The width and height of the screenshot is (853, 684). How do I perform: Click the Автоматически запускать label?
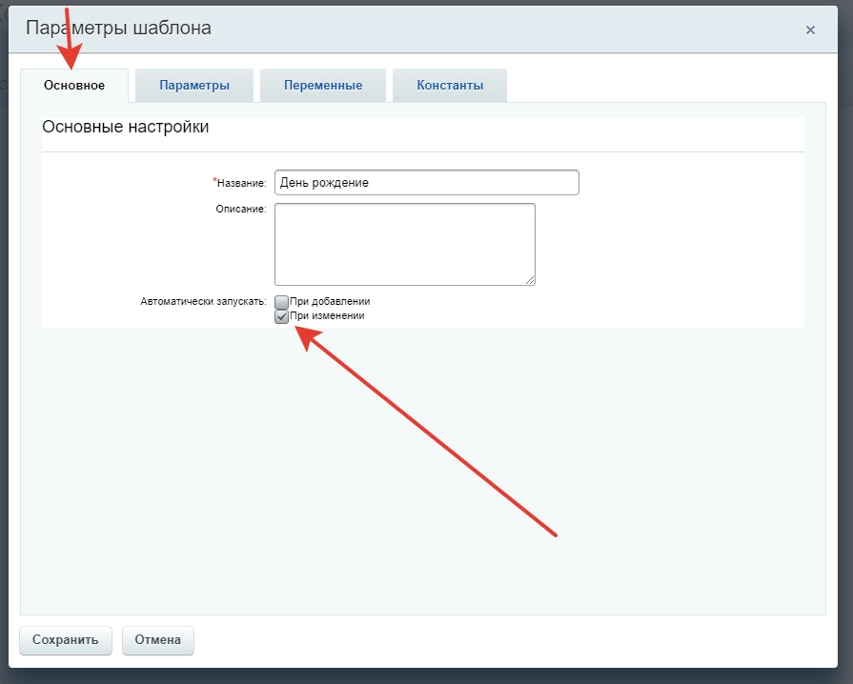coord(203,302)
